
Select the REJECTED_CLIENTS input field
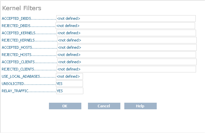126,69
